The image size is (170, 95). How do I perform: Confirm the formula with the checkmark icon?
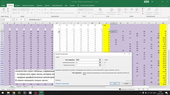(x=21, y=20)
